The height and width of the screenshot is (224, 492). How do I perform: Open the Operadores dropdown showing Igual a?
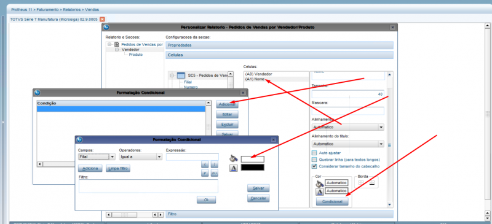coord(140,156)
